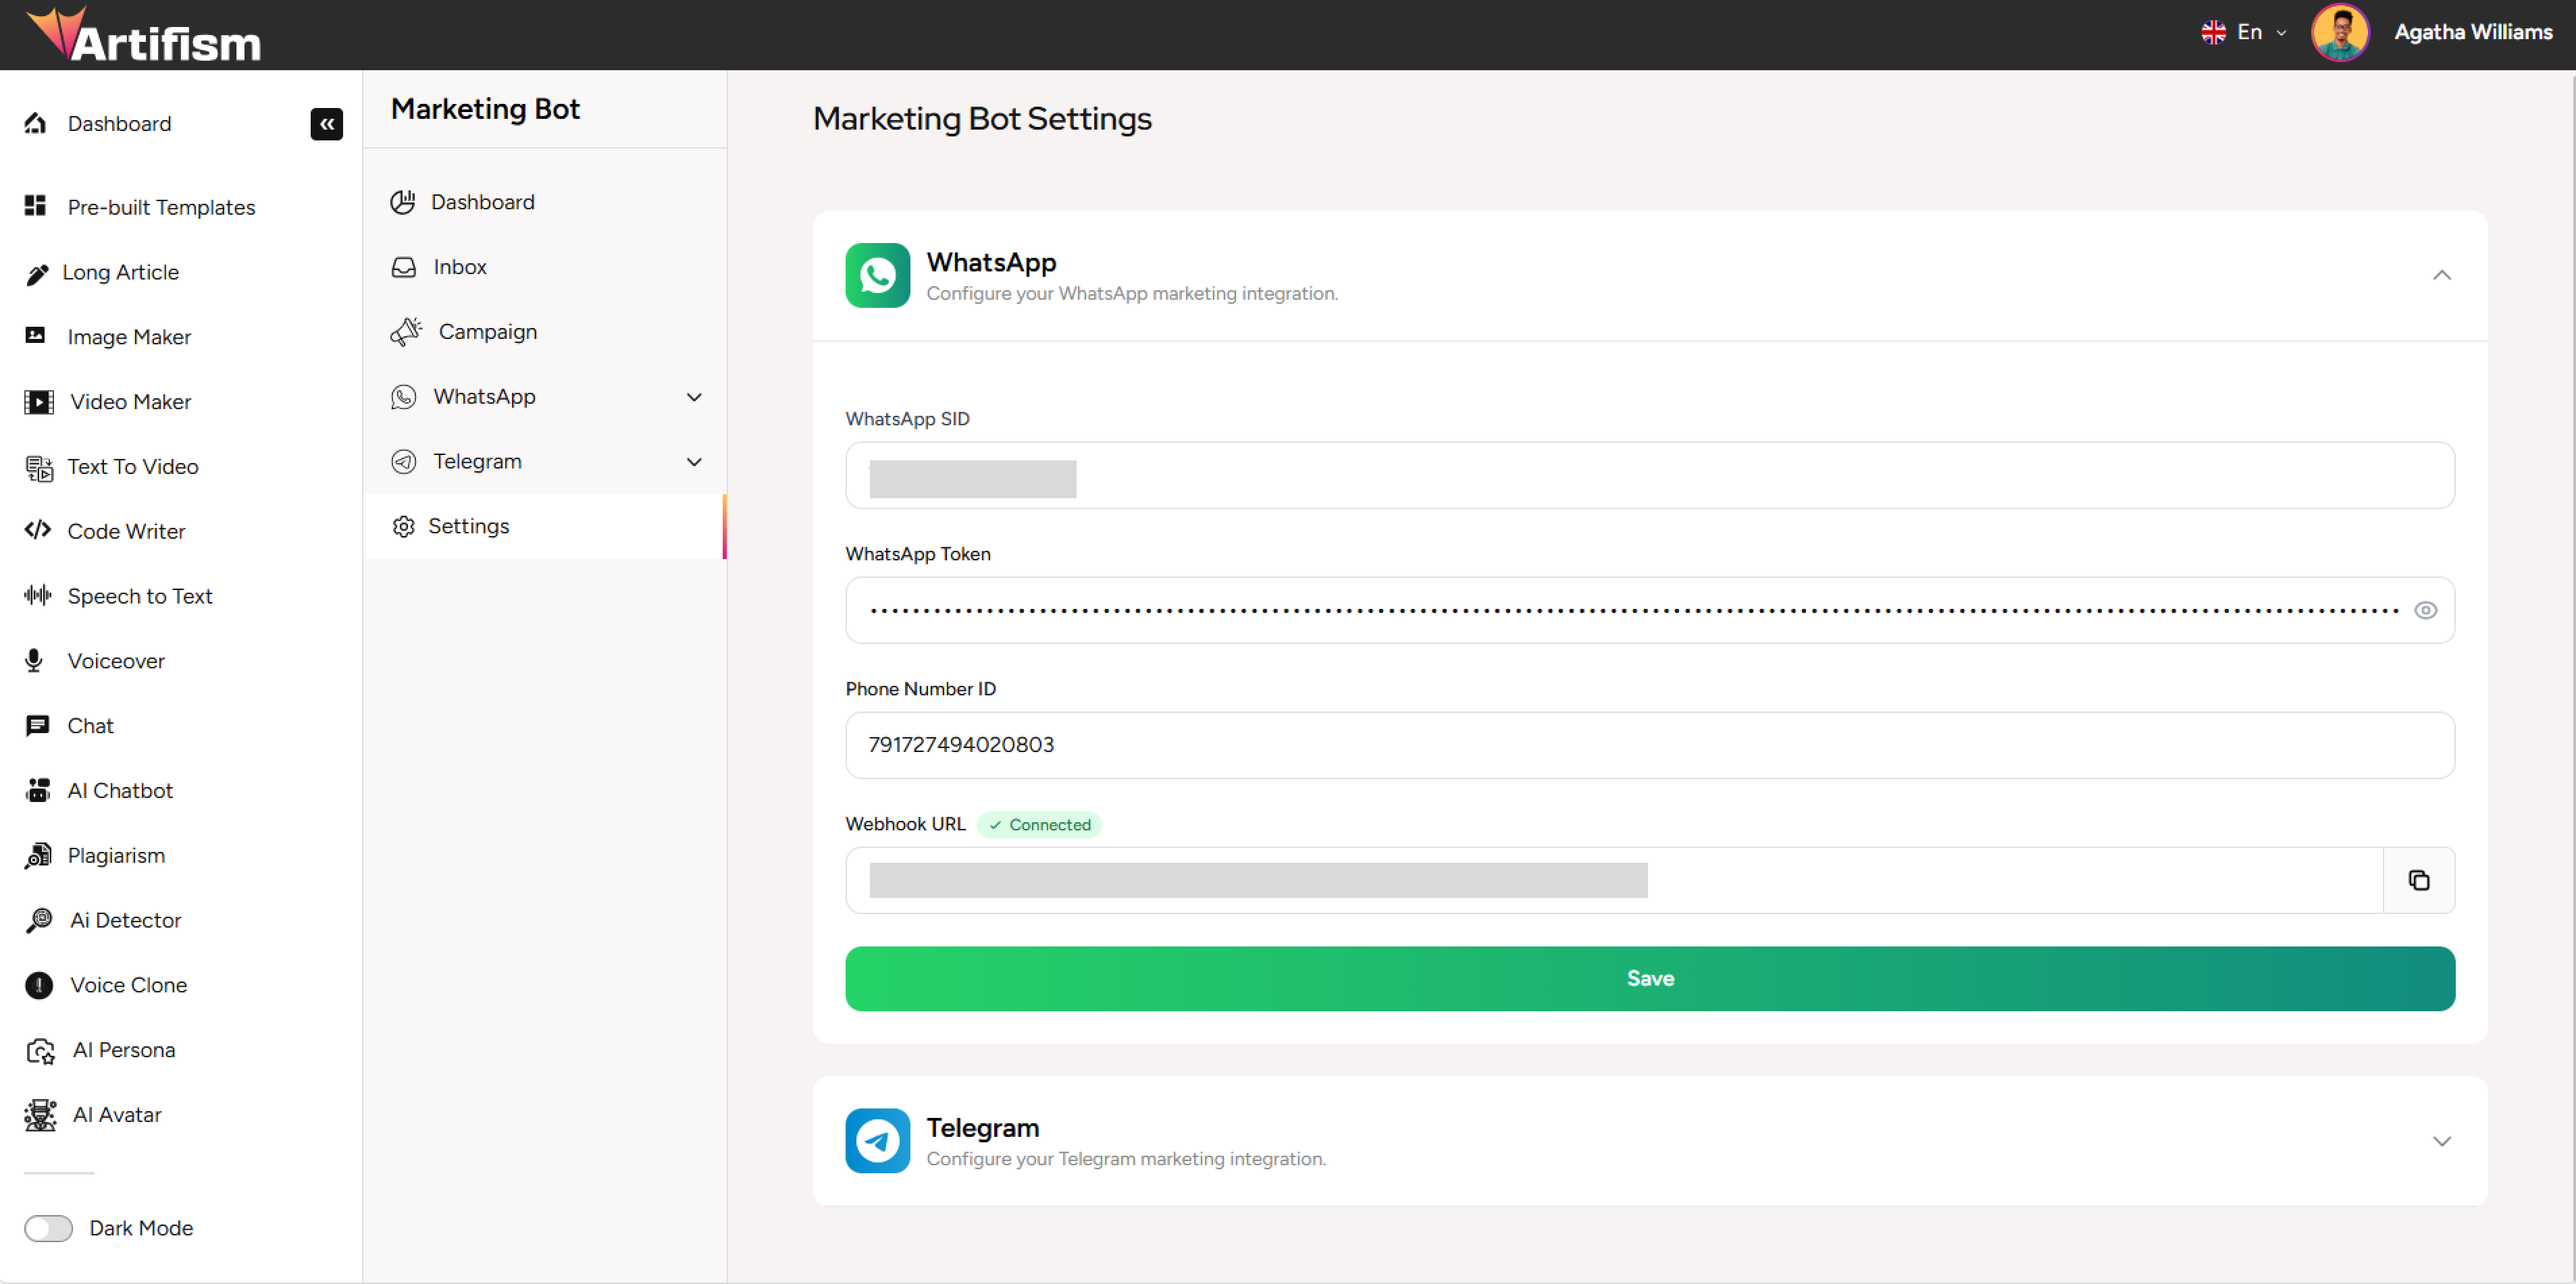The height and width of the screenshot is (1284, 2576).
Task: Open the AI Chatbot feature
Action: point(119,789)
